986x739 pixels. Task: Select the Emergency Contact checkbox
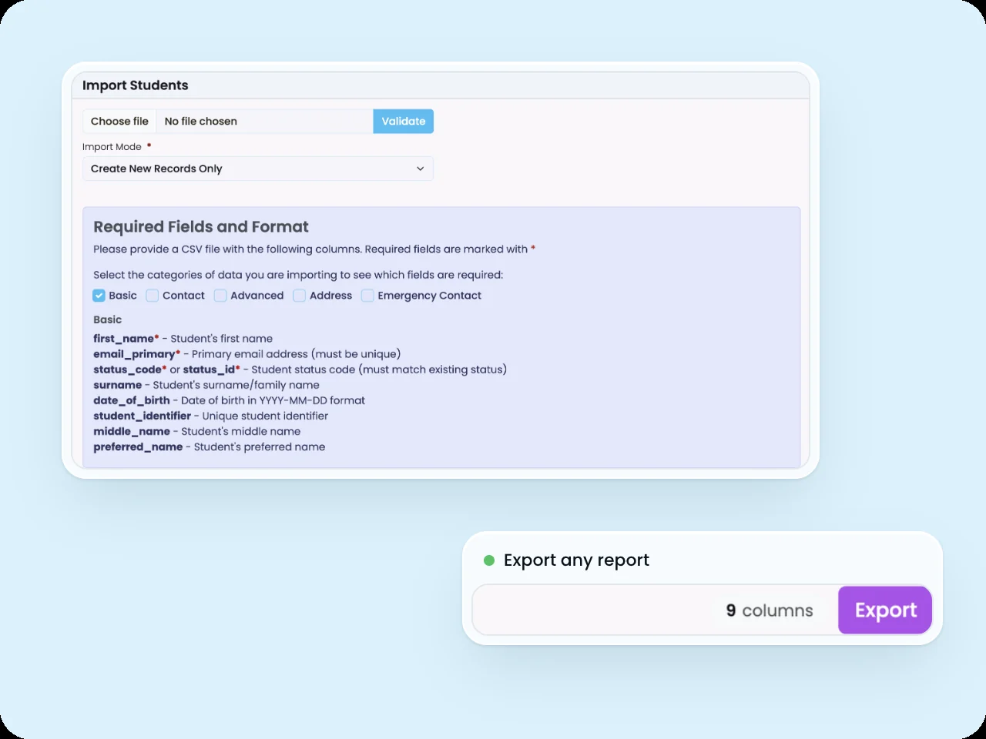367,296
